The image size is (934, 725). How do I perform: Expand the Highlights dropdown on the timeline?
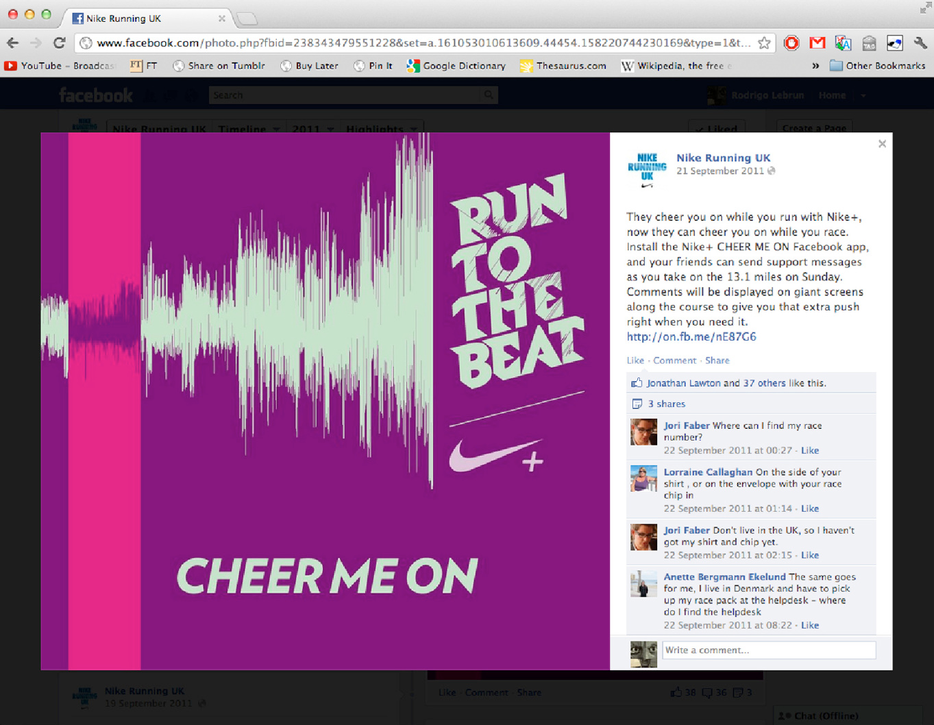(x=382, y=129)
